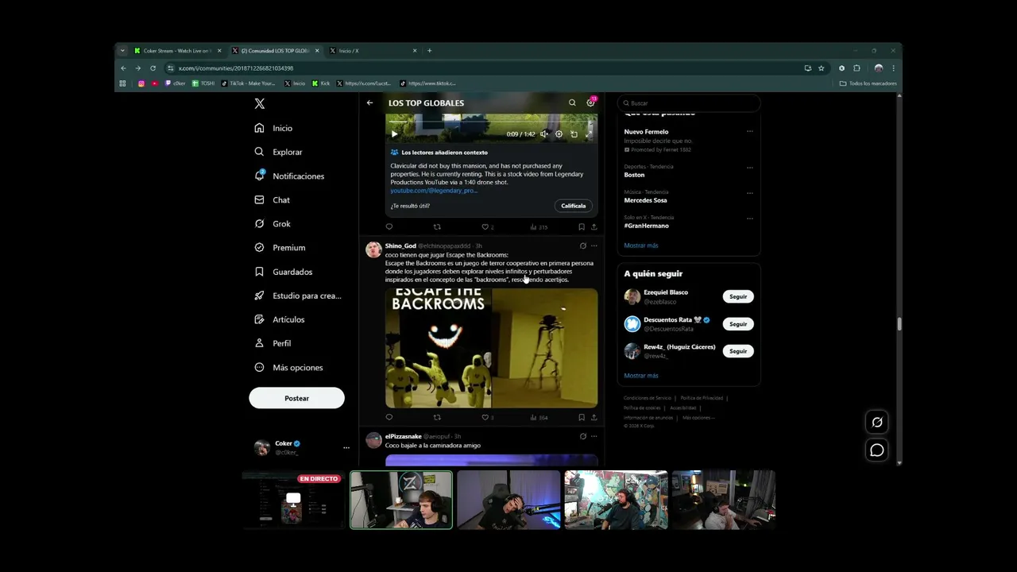Open the youtube.com/@legendary_pro link
Screen dimensions: 1017x572
[x=434, y=191]
